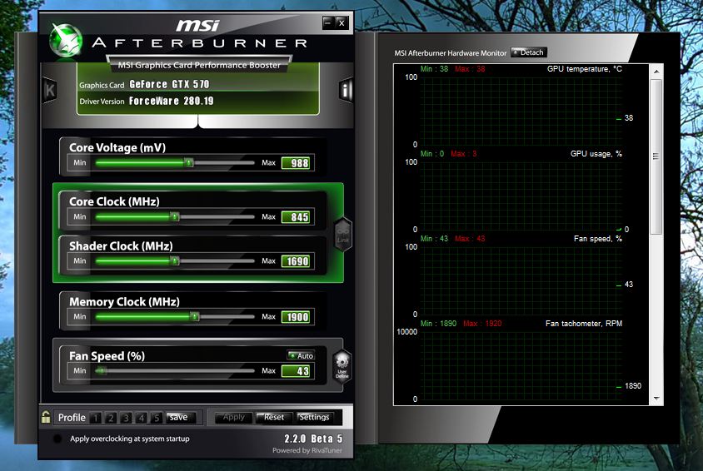Open the Settings dialog

coord(314,417)
